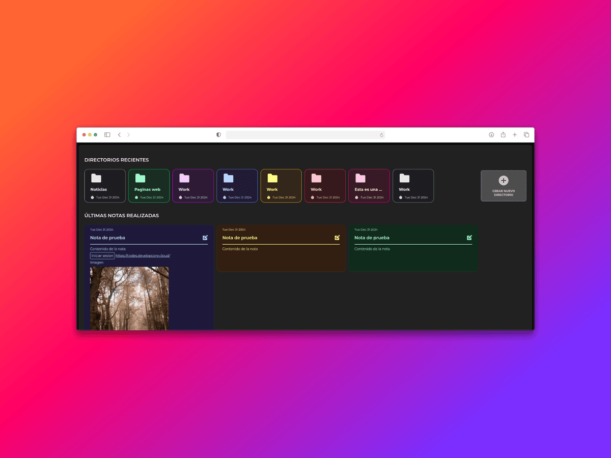This screenshot has width=611, height=458.
Task: Show the tab overview
Action: pos(526,135)
